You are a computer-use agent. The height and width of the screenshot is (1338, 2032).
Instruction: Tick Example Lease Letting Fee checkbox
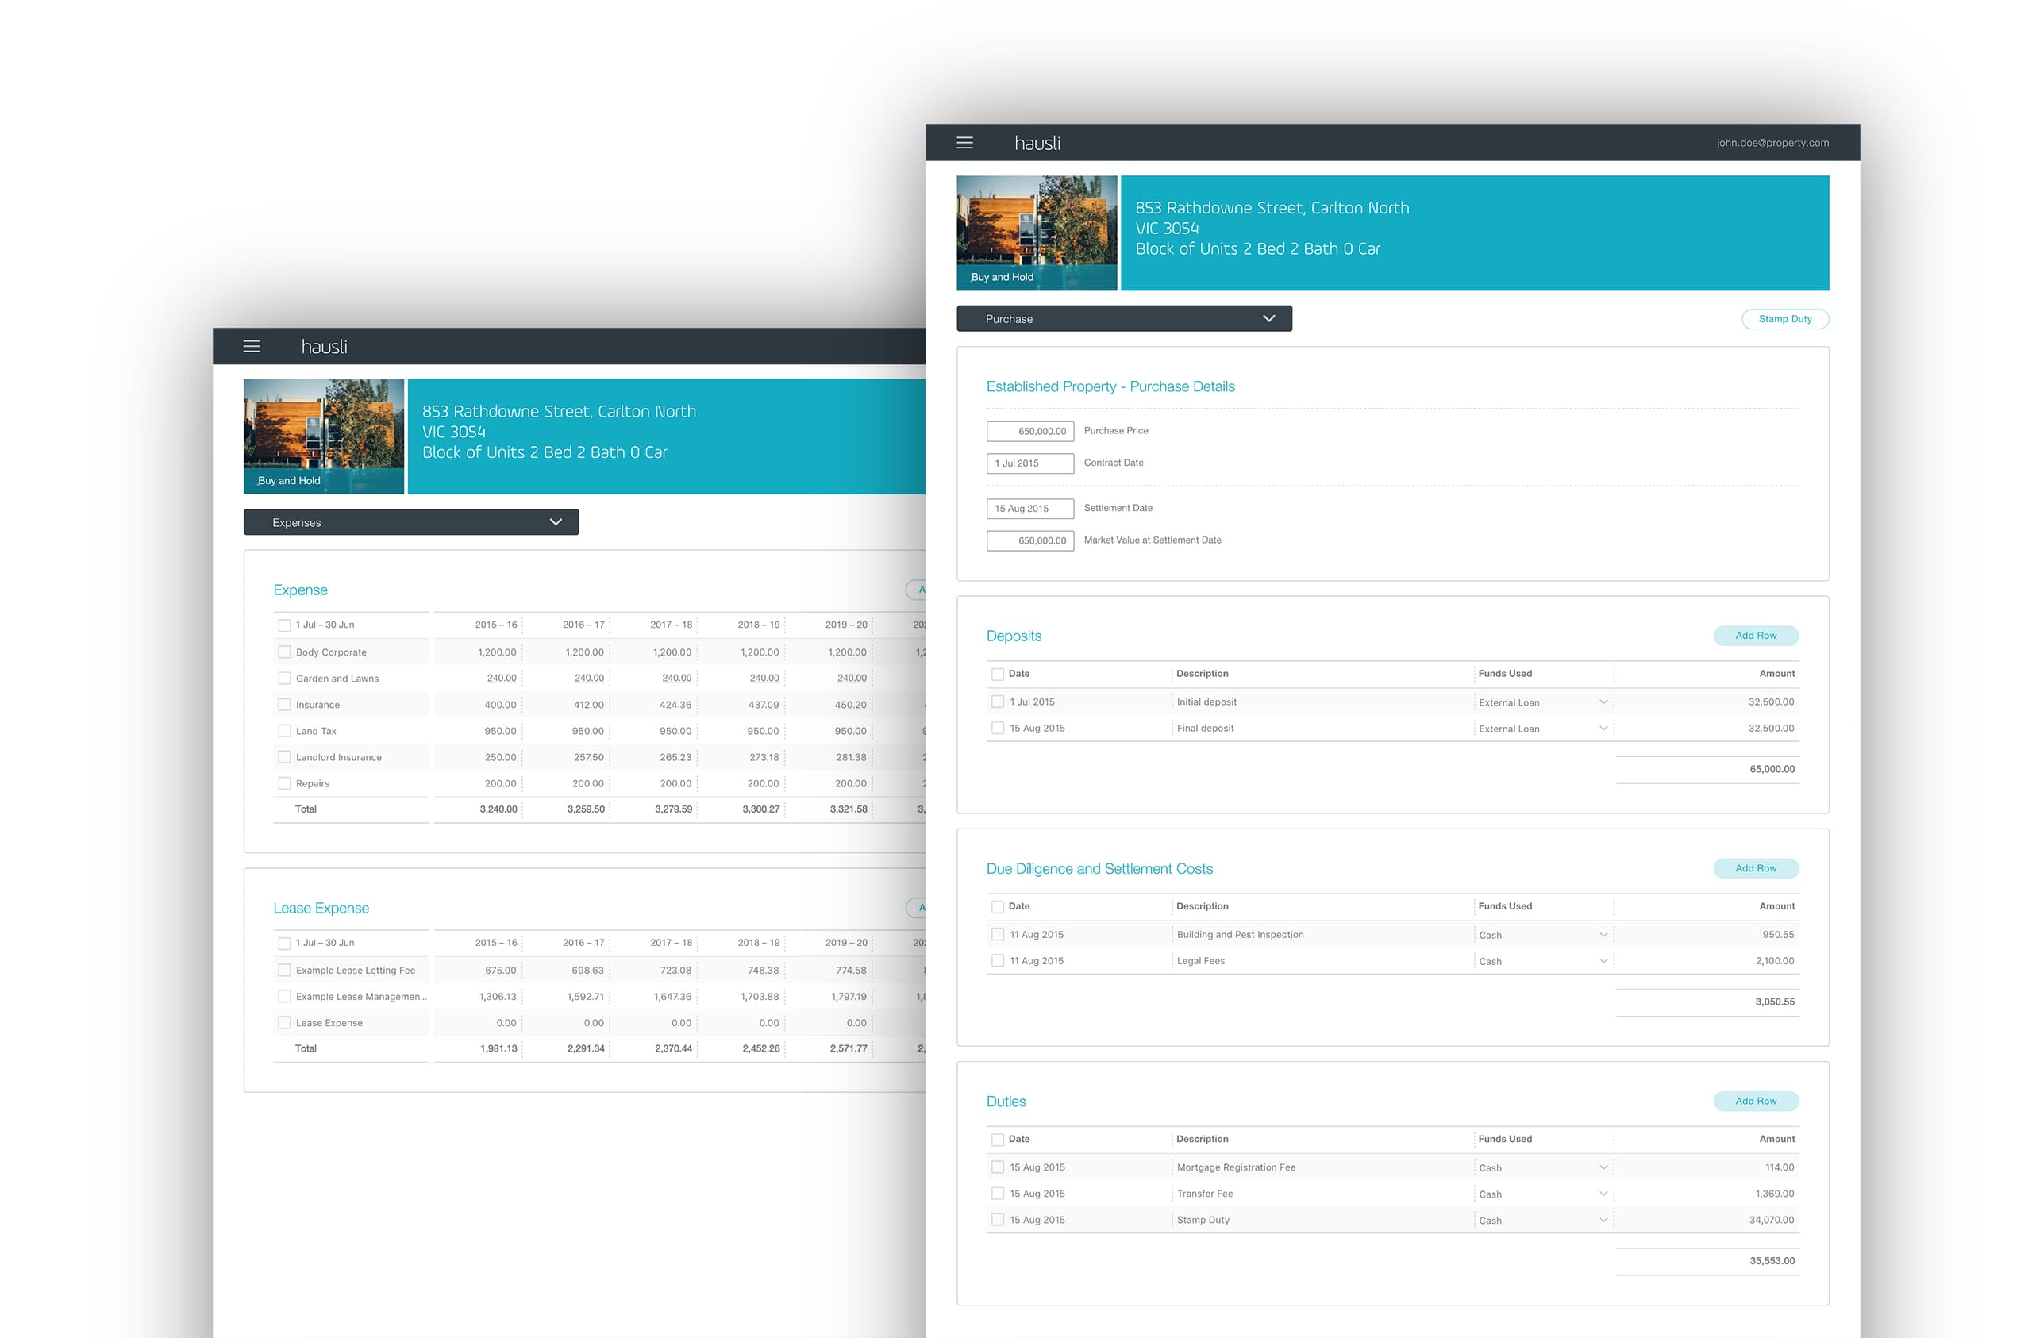[x=284, y=970]
